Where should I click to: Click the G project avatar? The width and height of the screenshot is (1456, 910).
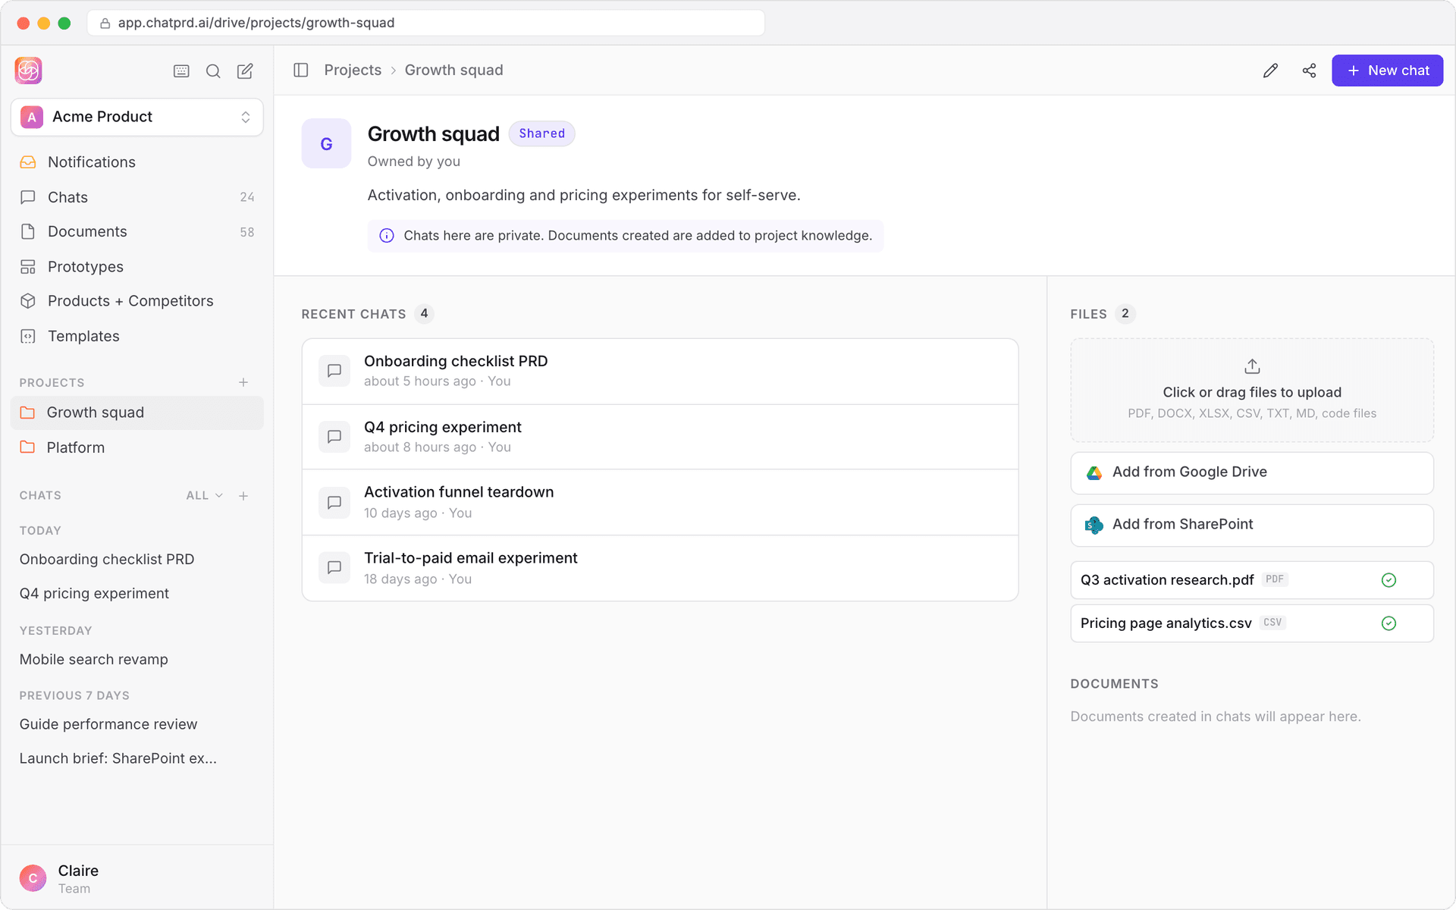tap(326, 143)
